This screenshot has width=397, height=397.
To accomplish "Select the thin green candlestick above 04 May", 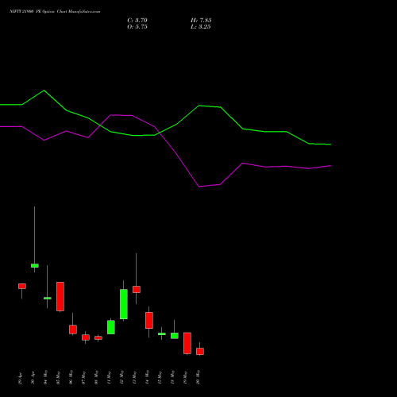I will [x=48, y=298].
